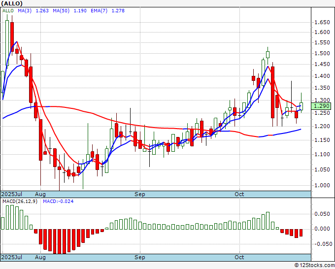
Task: Open the 12Stocks.com copyright link
Action: [x=314, y=266]
